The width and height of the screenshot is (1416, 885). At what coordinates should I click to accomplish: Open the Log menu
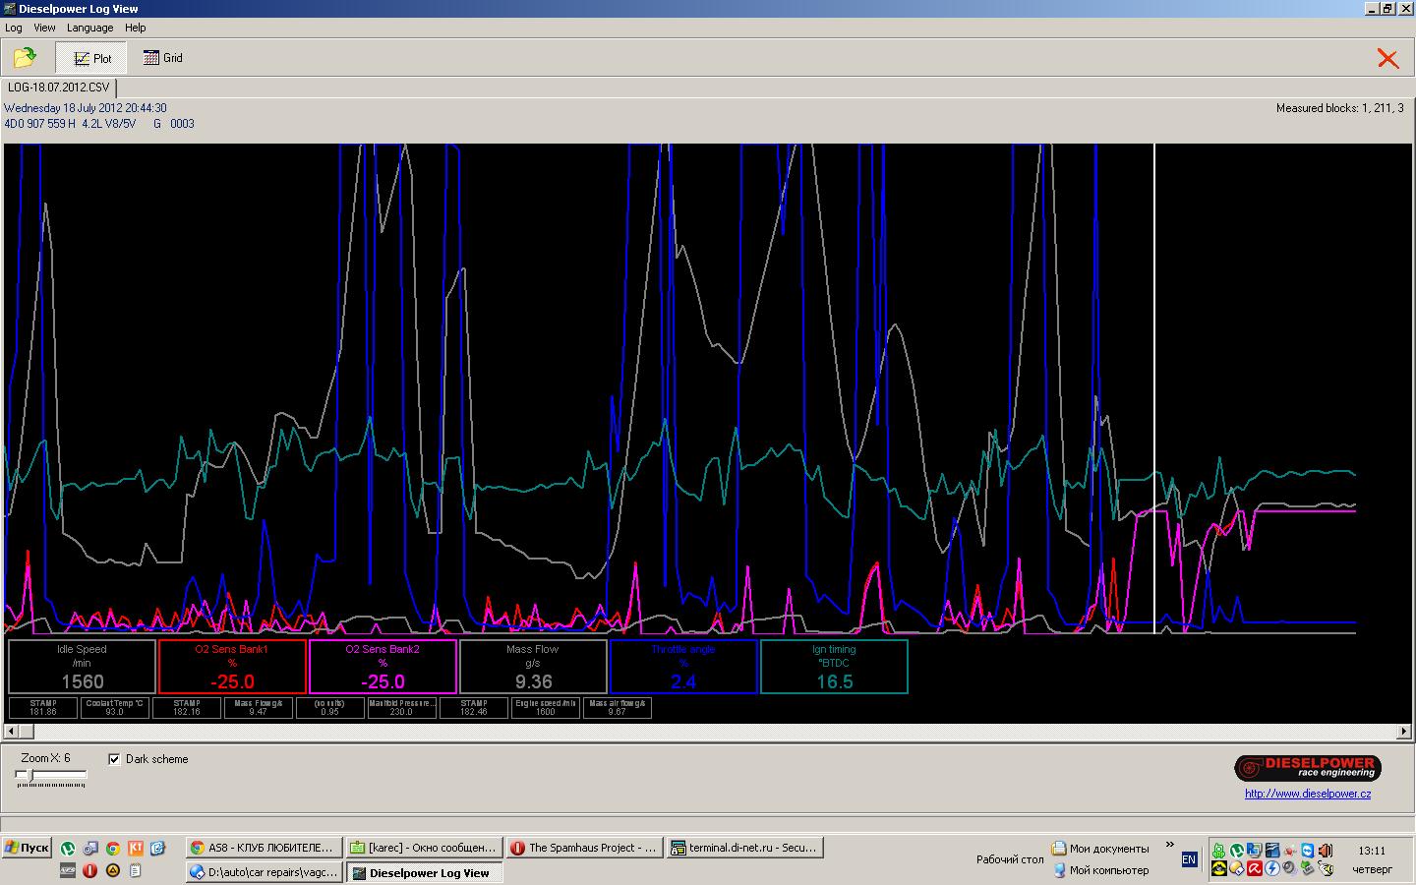click(x=14, y=28)
